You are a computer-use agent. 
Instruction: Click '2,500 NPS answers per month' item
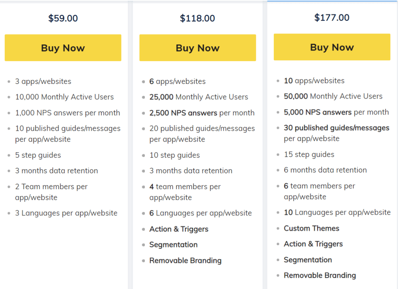[x=202, y=113]
